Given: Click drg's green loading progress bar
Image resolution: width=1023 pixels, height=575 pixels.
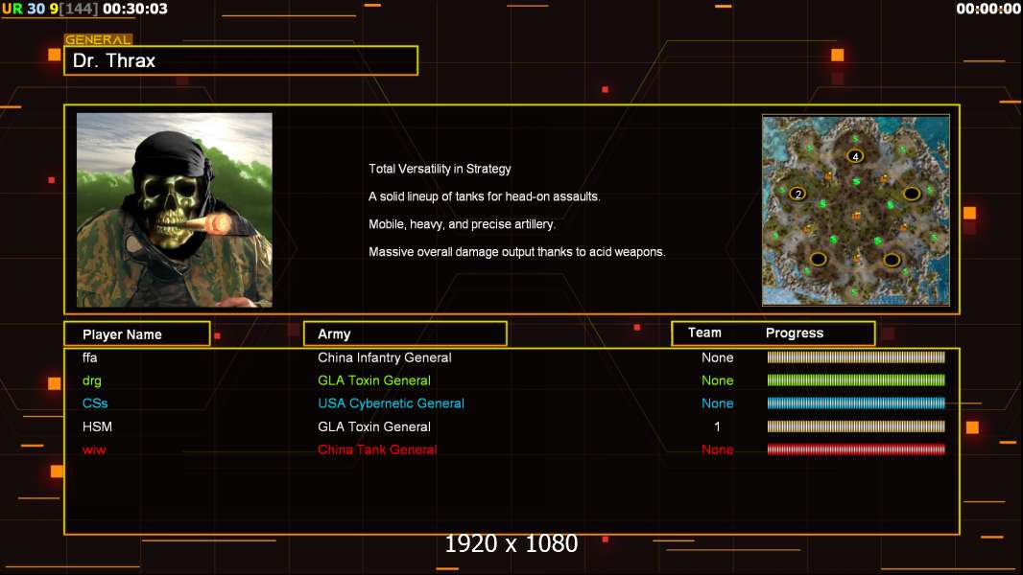Looking at the screenshot, I should tap(855, 380).
